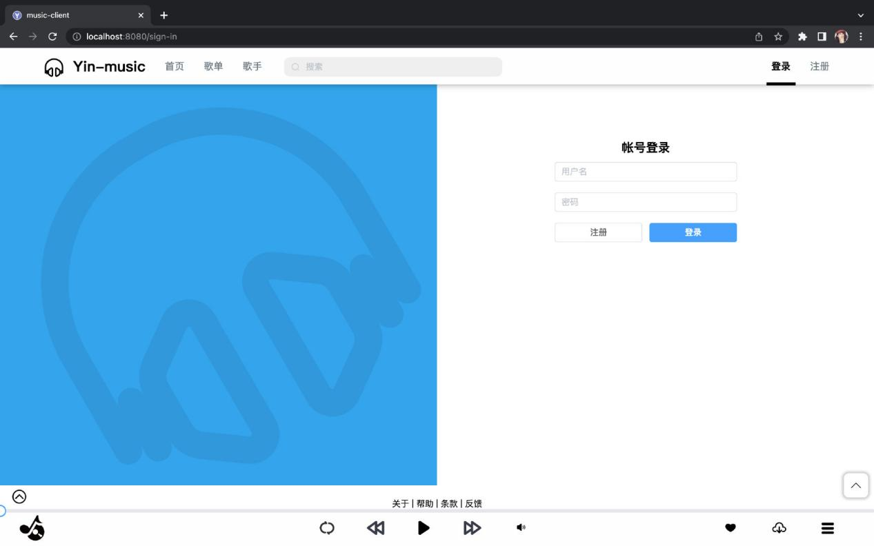Click the 密码 password field
The width and height of the screenshot is (874, 546).
[x=645, y=202]
